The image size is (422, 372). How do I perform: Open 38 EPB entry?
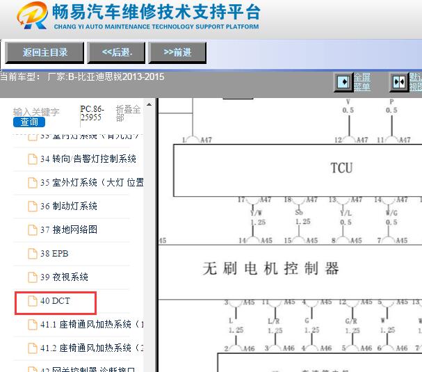click(x=54, y=254)
